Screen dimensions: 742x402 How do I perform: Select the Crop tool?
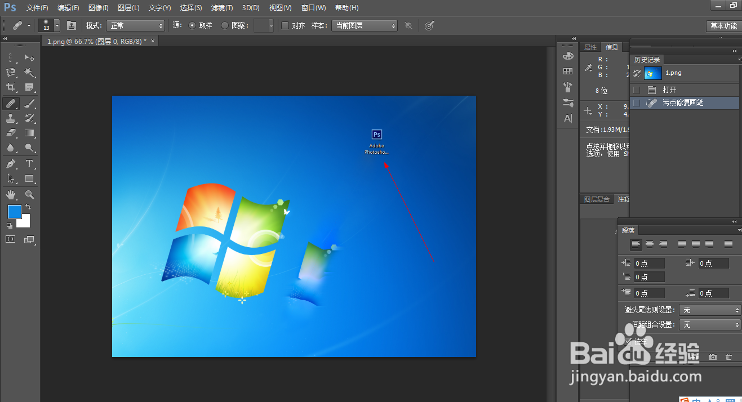(x=11, y=87)
